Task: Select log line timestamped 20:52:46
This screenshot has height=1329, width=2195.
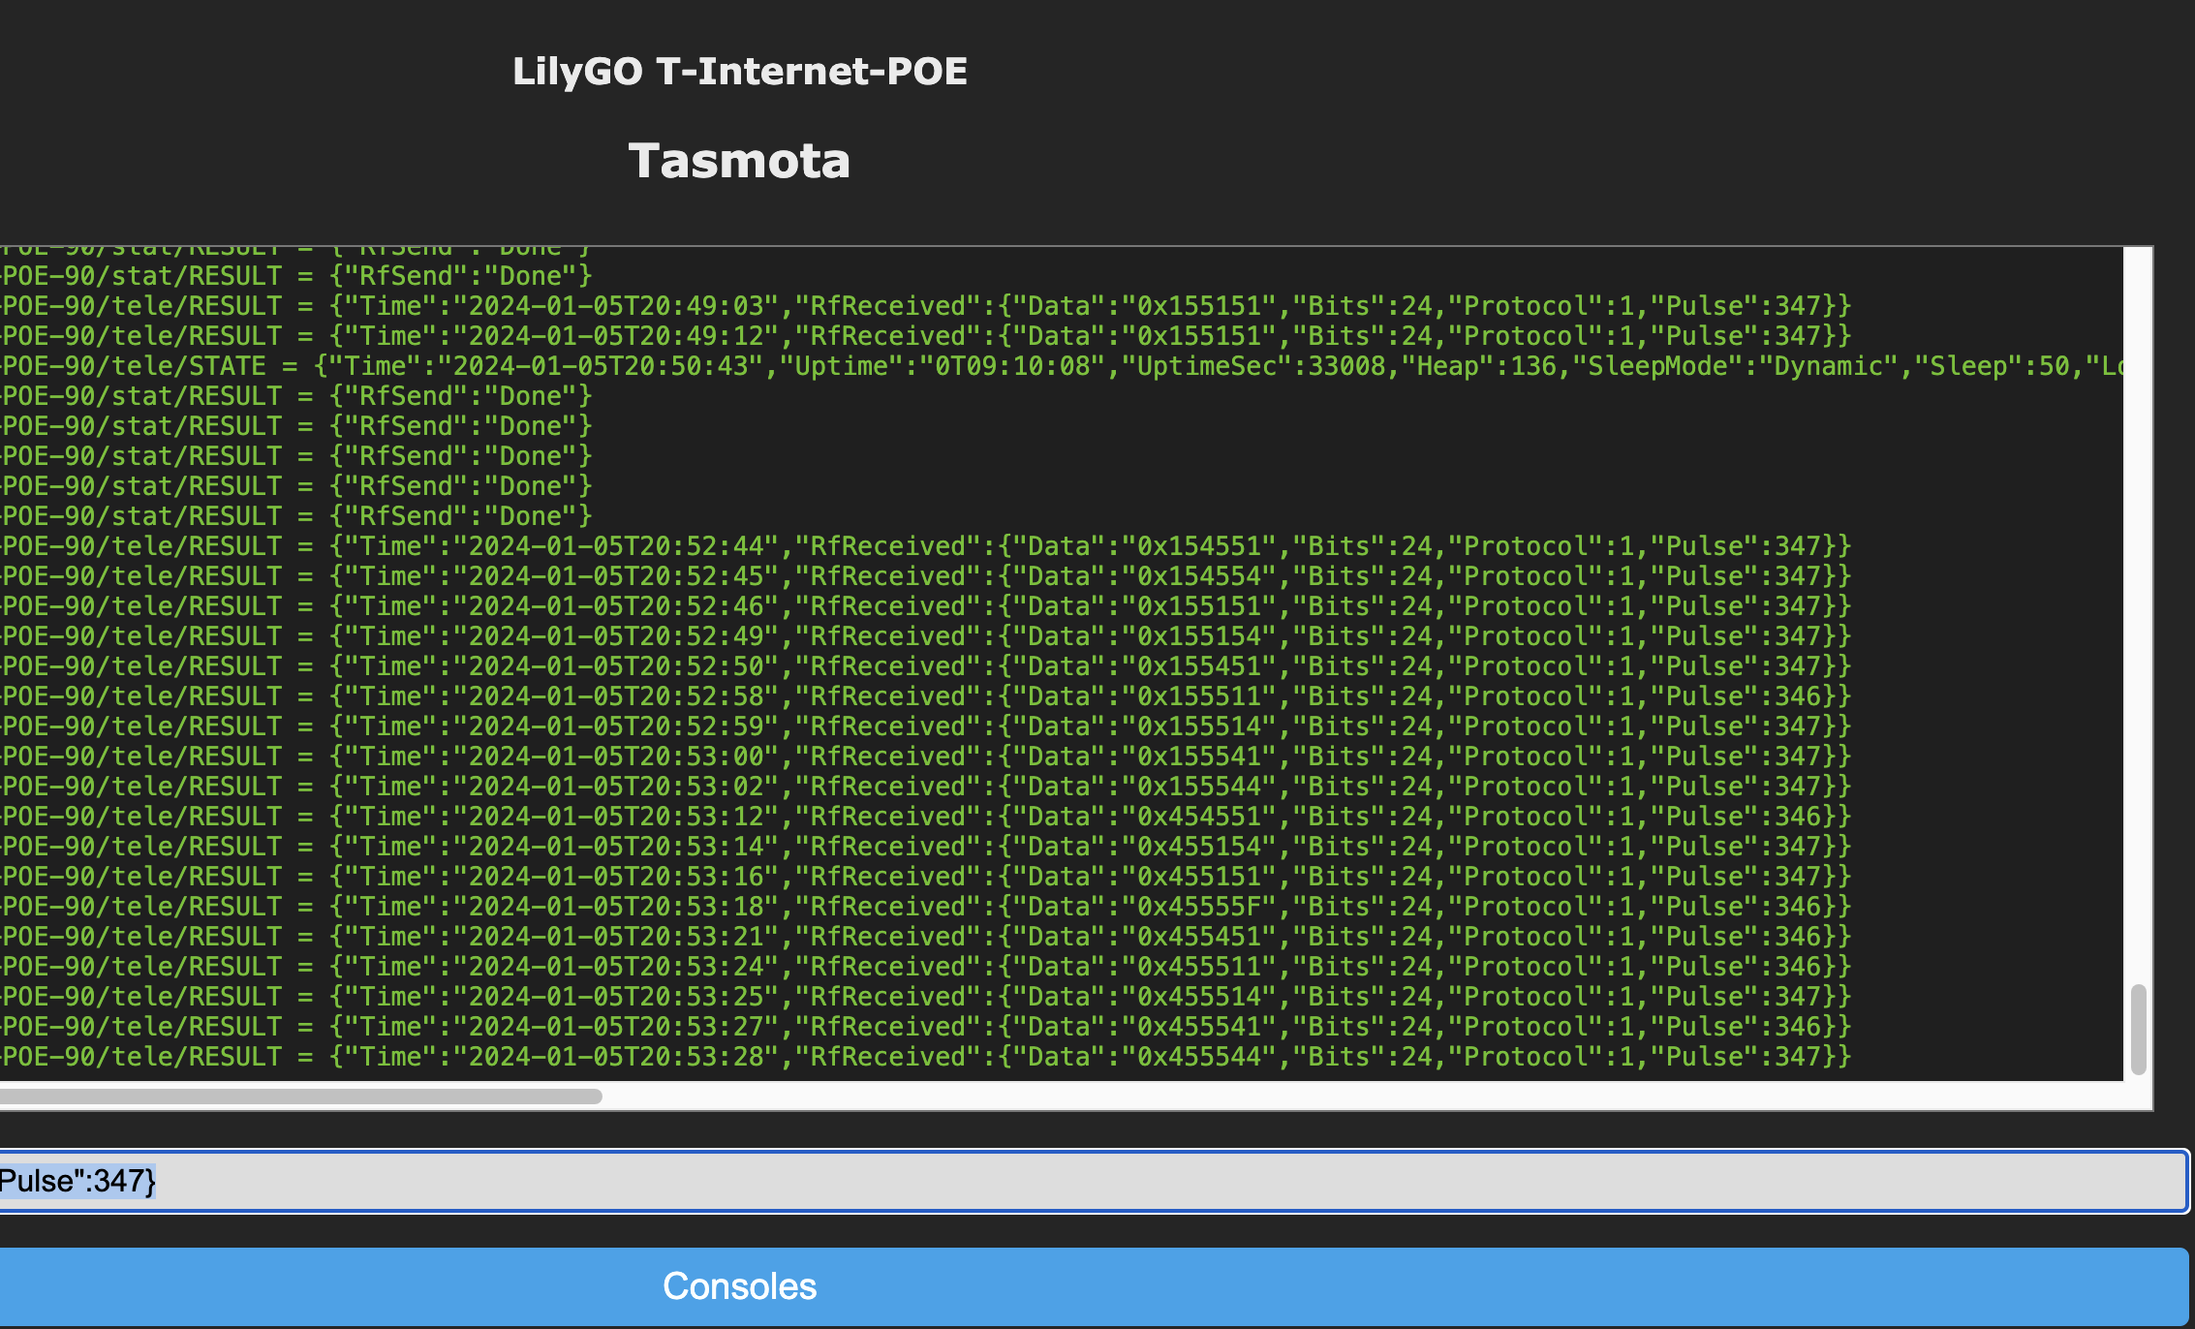Action: pos(925,606)
